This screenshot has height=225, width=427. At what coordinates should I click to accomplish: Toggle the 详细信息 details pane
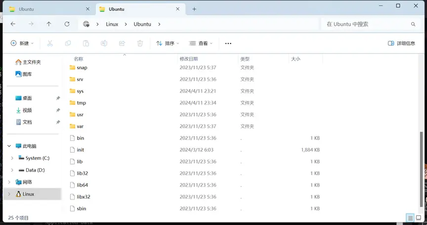click(401, 44)
